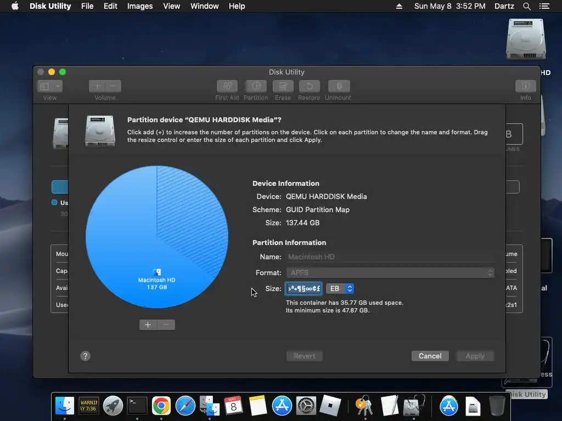Screen dimensions: 562x421
Task: Open the Apple menu
Action: coord(15,6)
